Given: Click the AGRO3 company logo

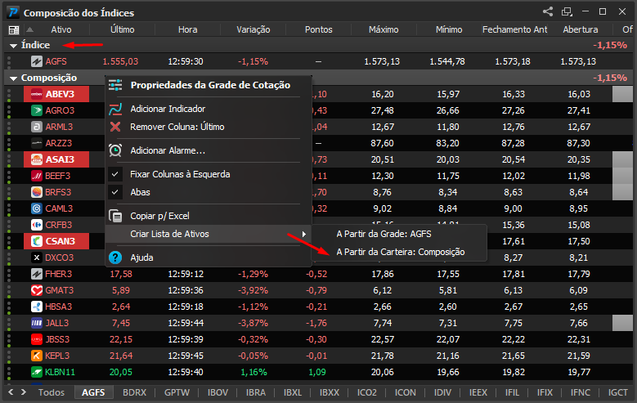Looking at the screenshot, I should click(37, 110).
